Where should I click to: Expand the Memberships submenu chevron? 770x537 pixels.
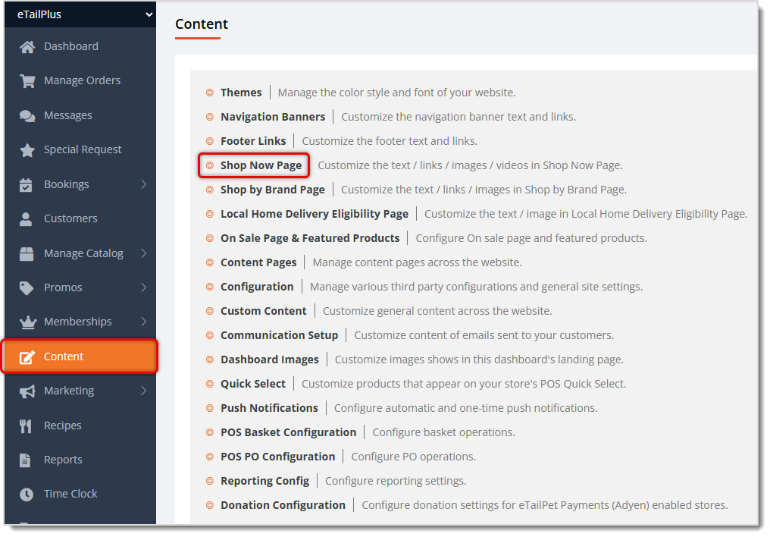click(144, 322)
